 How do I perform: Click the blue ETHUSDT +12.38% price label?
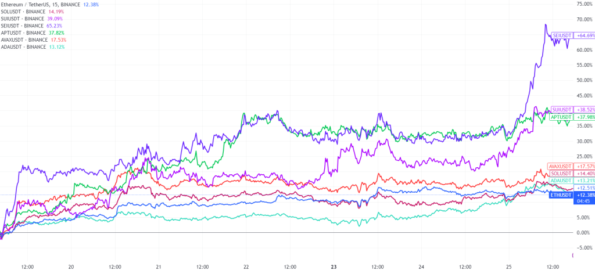pyautogui.click(x=572, y=195)
